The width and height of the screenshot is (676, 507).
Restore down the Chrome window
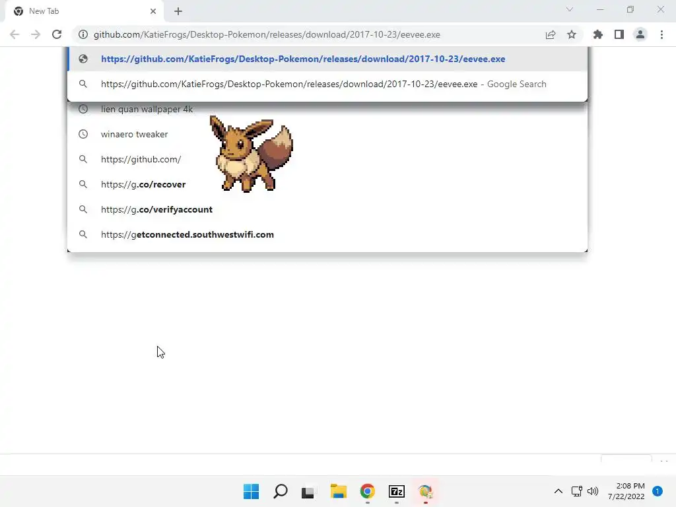coord(630,9)
